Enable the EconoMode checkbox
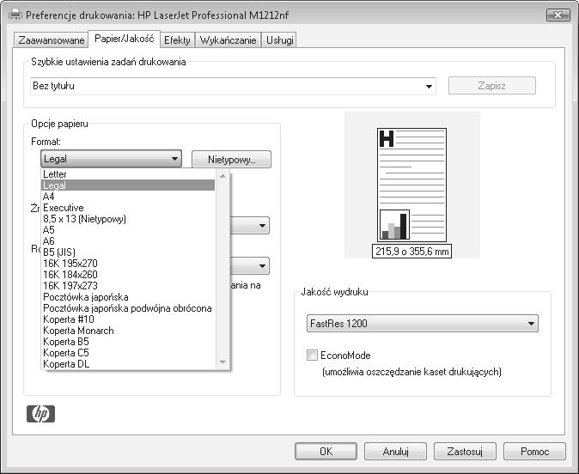Screen dimensions: 579x474 312,355
